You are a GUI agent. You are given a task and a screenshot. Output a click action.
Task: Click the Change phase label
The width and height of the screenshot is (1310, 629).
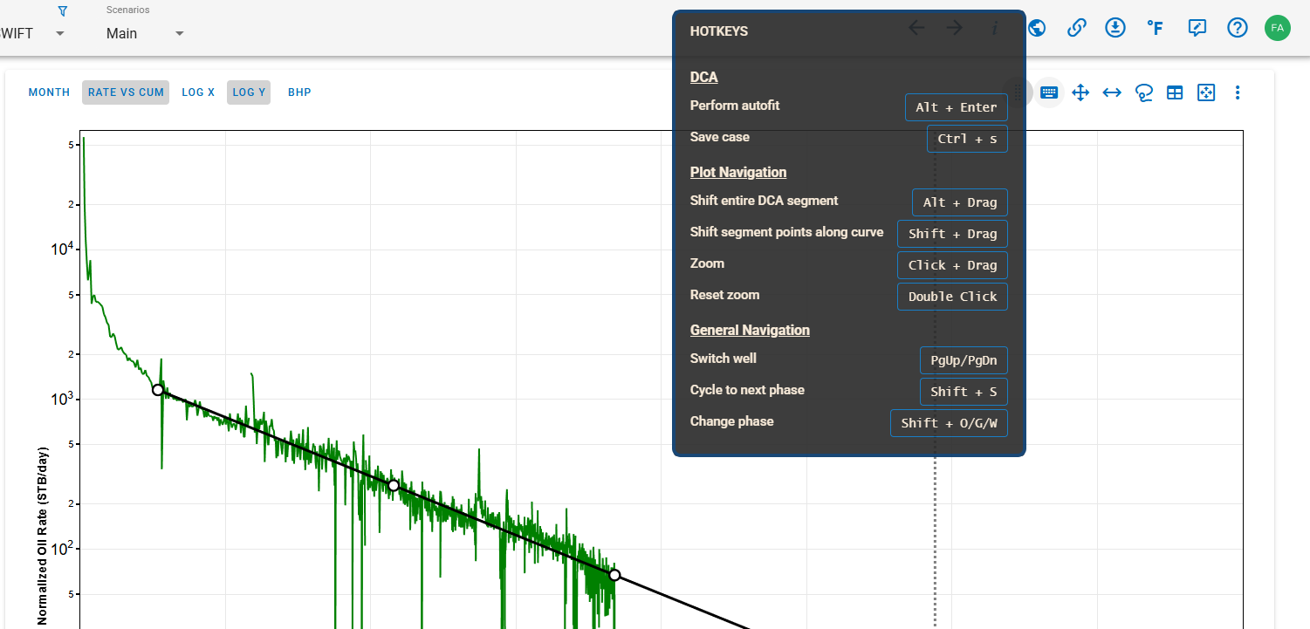[731, 421]
